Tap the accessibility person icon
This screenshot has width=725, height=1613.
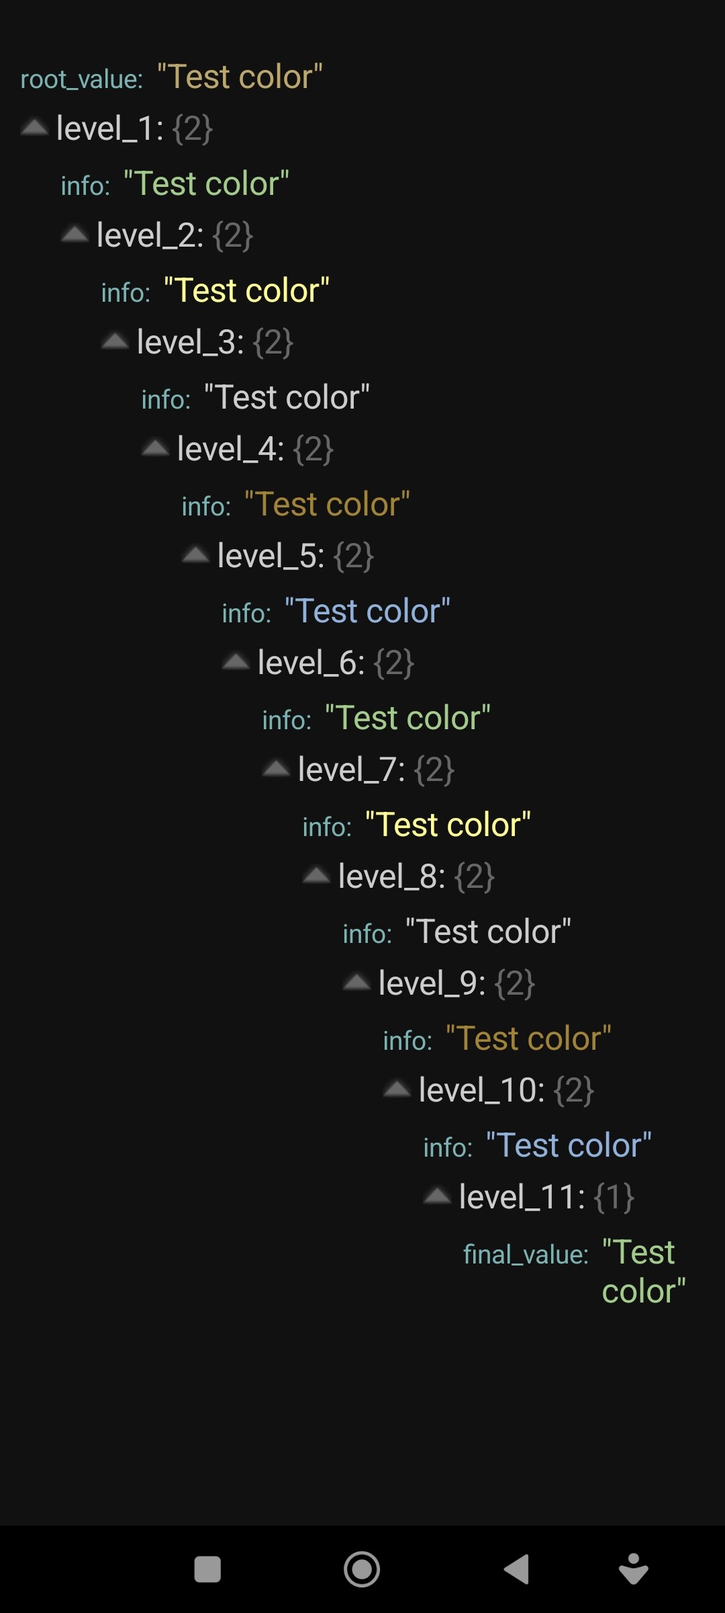click(633, 1569)
